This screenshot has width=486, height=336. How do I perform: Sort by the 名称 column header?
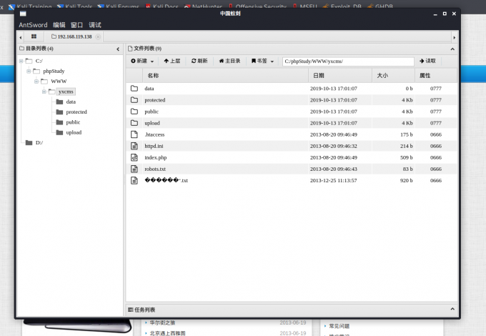tap(225, 76)
